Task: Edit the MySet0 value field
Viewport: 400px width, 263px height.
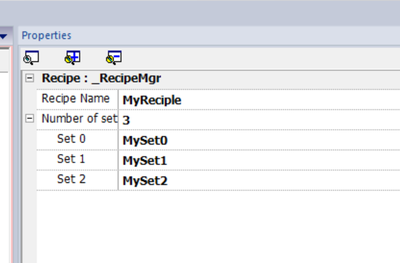Action: 259,140
